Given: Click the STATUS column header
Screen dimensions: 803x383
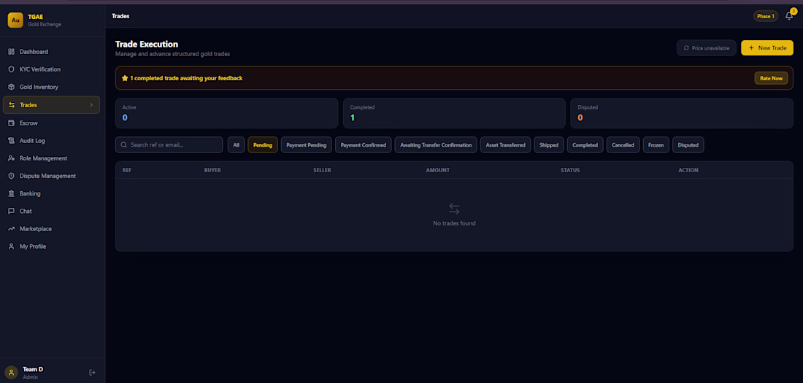Looking at the screenshot, I should pos(570,170).
